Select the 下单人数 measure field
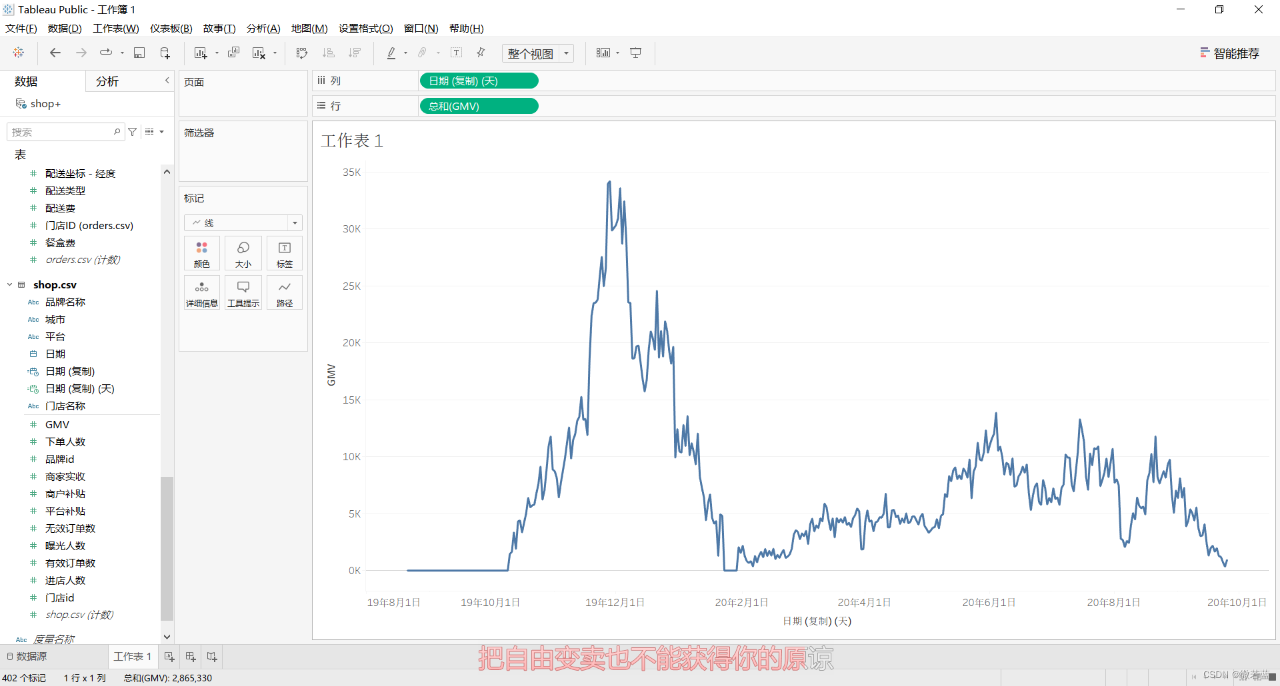 [x=65, y=442]
